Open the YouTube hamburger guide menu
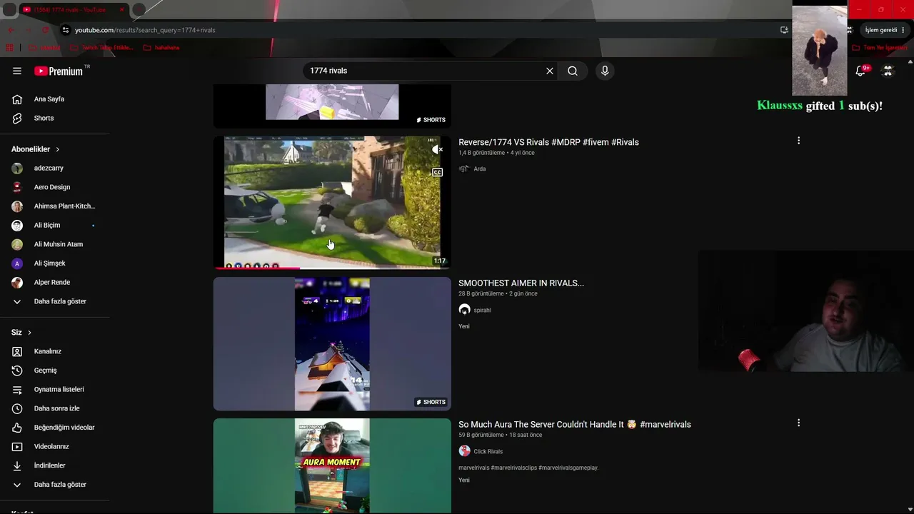The height and width of the screenshot is (514, 914). [17, 71]
